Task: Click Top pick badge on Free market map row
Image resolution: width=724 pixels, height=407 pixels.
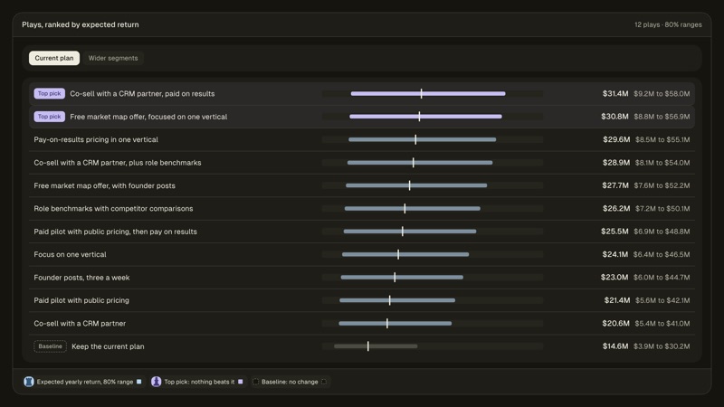Action: coord(50,117)
